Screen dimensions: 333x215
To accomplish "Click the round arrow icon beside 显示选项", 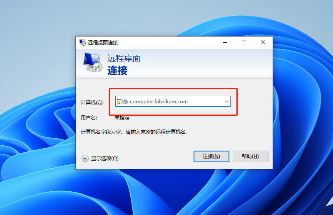I will tap(85, 158).
